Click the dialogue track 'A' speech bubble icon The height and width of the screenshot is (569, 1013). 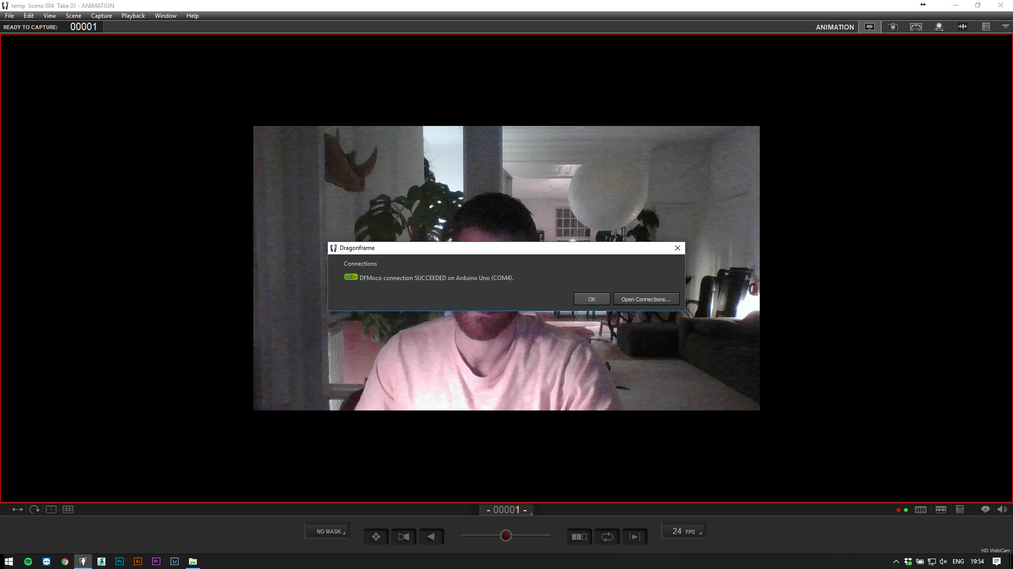[x=986, y=509]
